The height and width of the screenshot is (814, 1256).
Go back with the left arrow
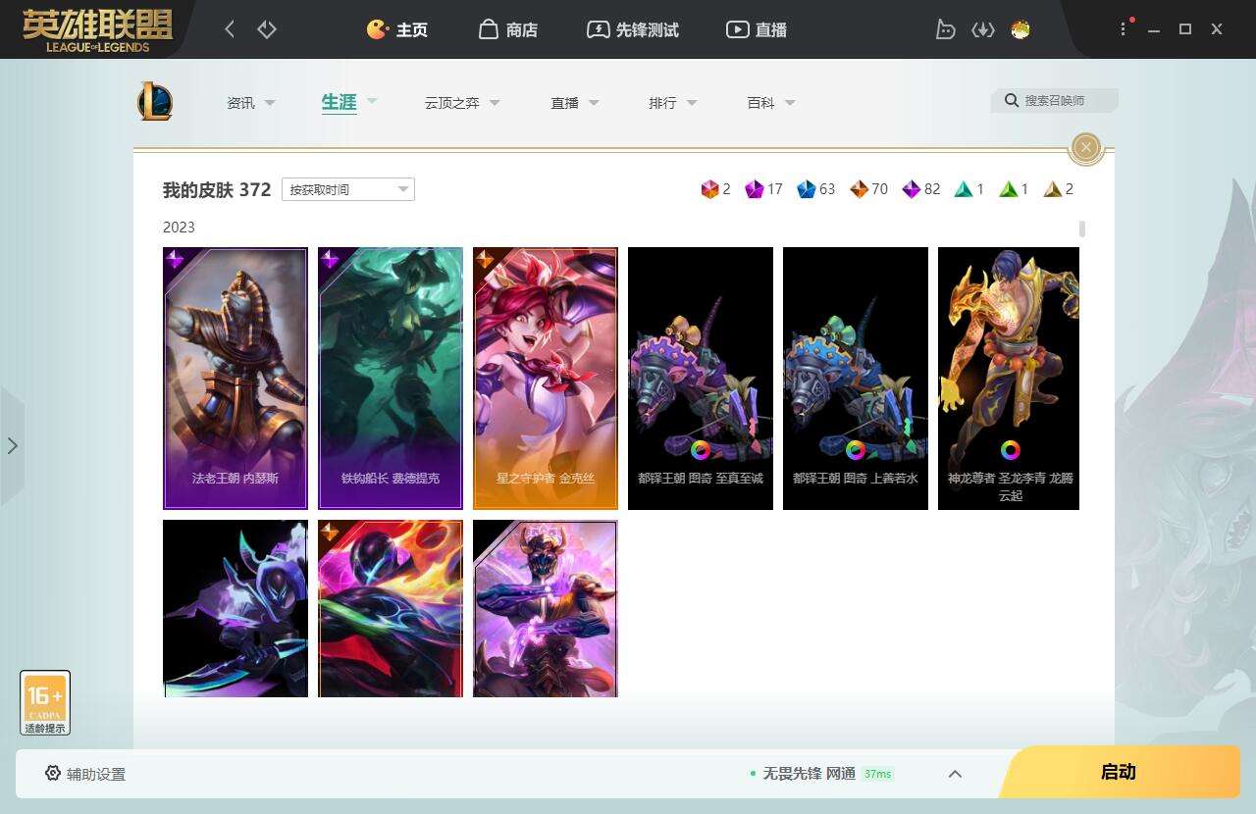(x=230, y=29)
